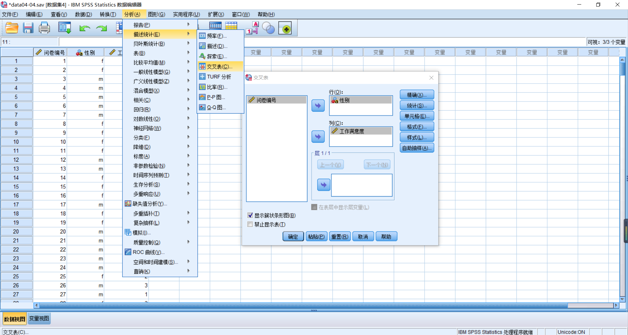Screen dimensions: 628x335
Task: Open Explore 探索(E) submenu item
Action: [220, 56]
